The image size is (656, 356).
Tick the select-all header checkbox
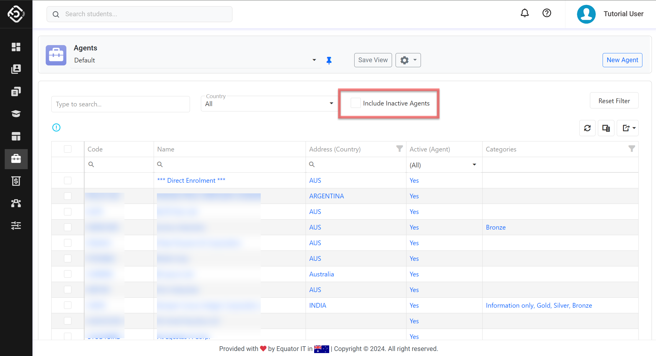tap(68, 149)
